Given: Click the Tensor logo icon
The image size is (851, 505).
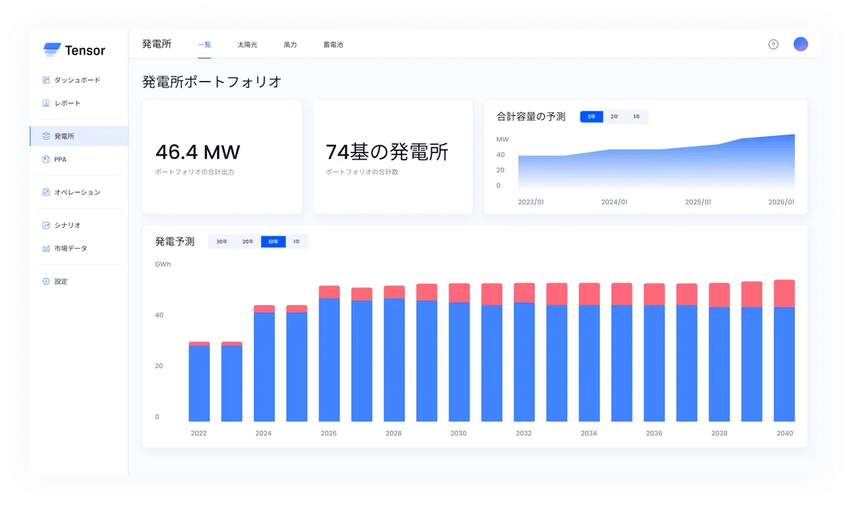Looking at the screenshot, I should [x=52, y=50].
